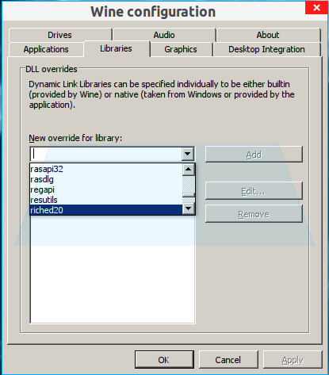Select regapi in the library list
Screen dimensions: 329x375
(x=106, y=189)
